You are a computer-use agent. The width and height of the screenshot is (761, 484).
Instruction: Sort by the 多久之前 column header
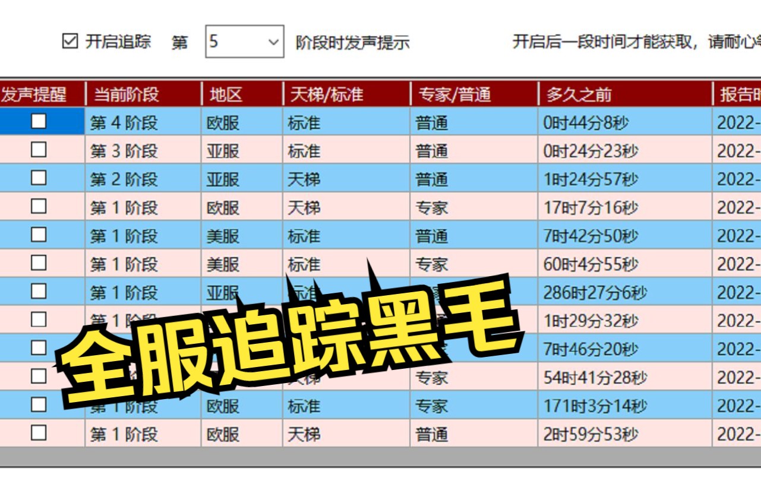click(x=625, y=94)
